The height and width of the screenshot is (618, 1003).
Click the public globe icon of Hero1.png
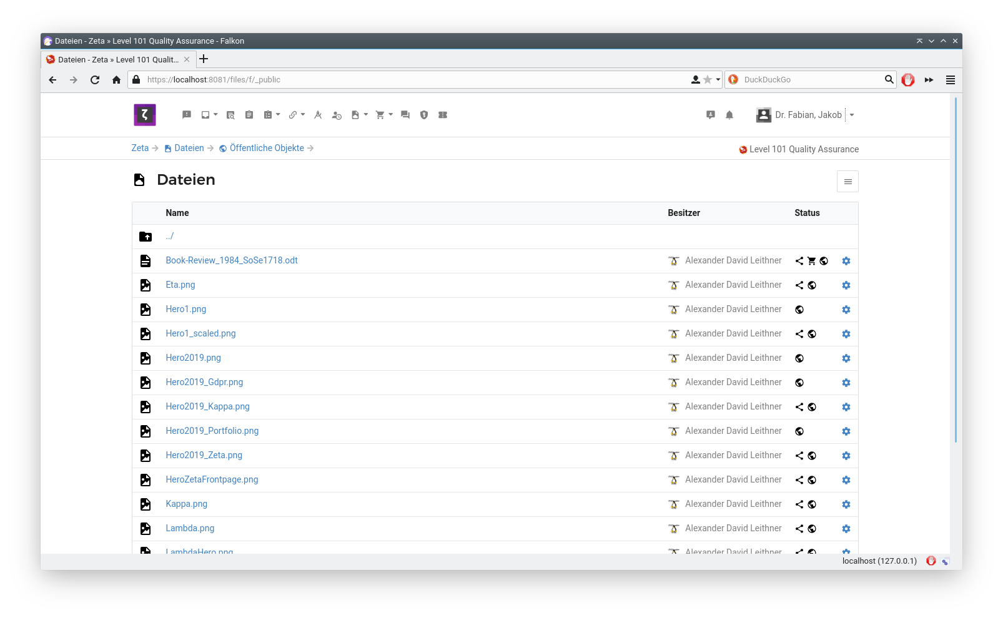point(799,310)
